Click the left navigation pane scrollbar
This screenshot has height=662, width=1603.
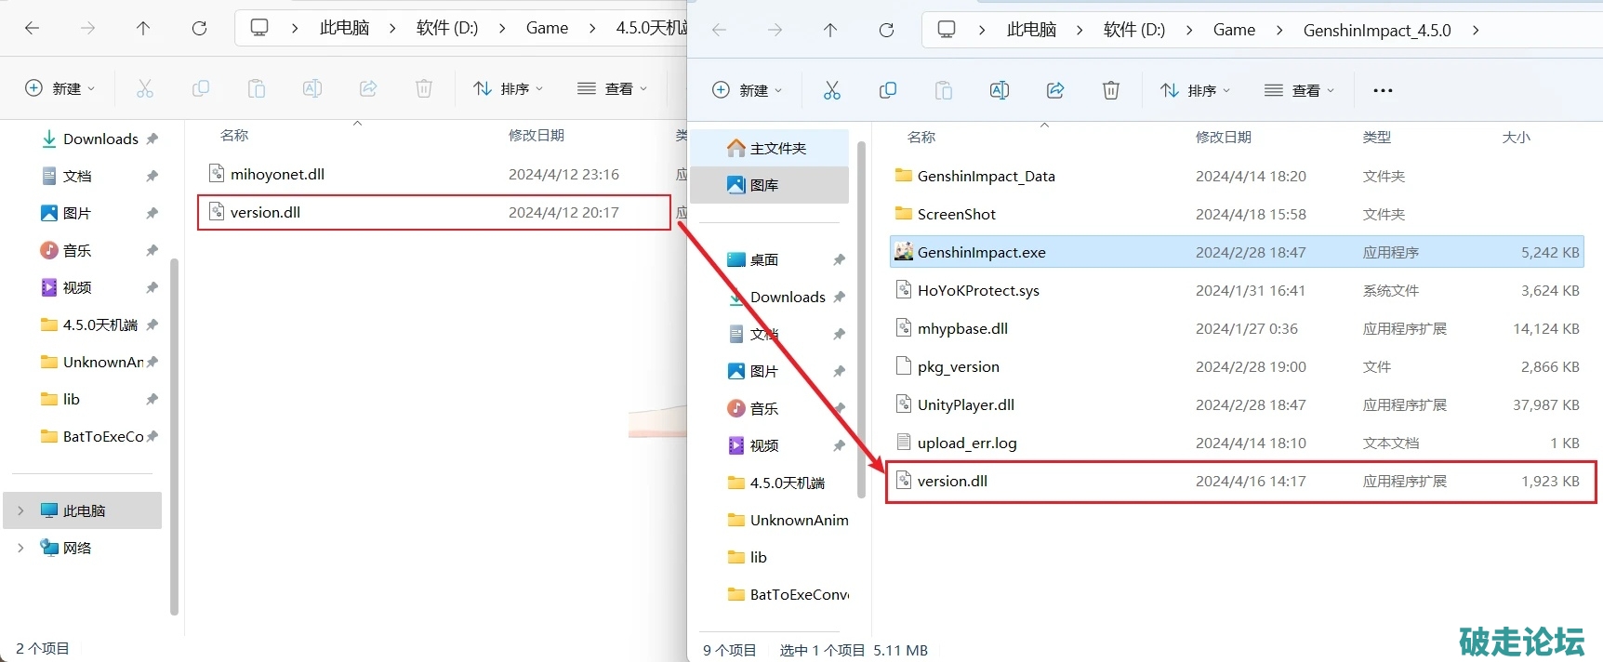coord(174,437)
